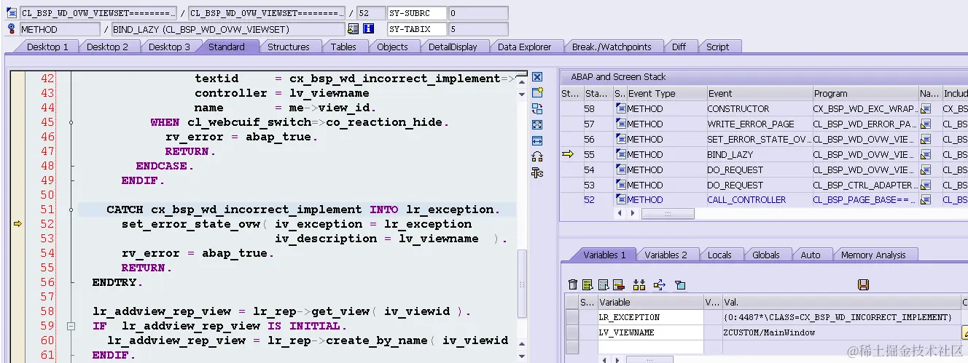Click the SY-SUBRC value field
Viewport: 968px width, 363px height.
[478, 13]
